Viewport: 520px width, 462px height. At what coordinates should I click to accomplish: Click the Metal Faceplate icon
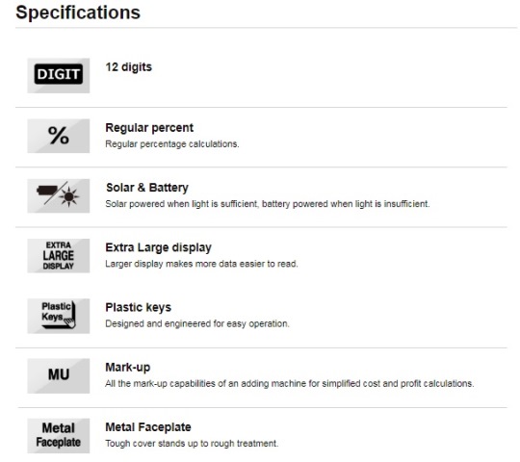pos(59,435)
